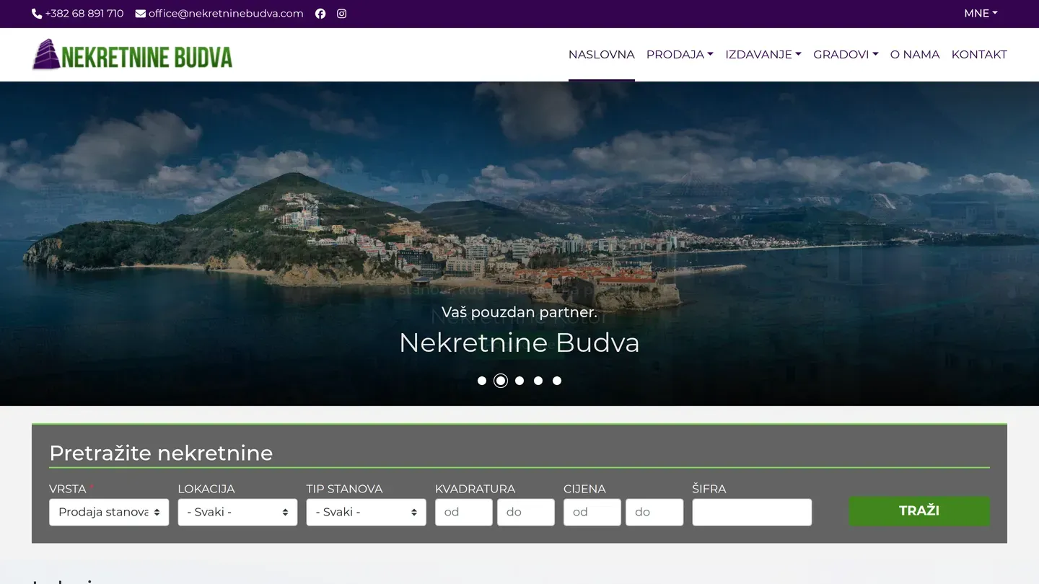
Task: Click the 'Pretražite nekretnine' heading
Action: click(161, 453)
